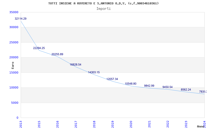Click the Euro axis label
This screenshot has width=207, height=129.
click(x=13, y=66)
